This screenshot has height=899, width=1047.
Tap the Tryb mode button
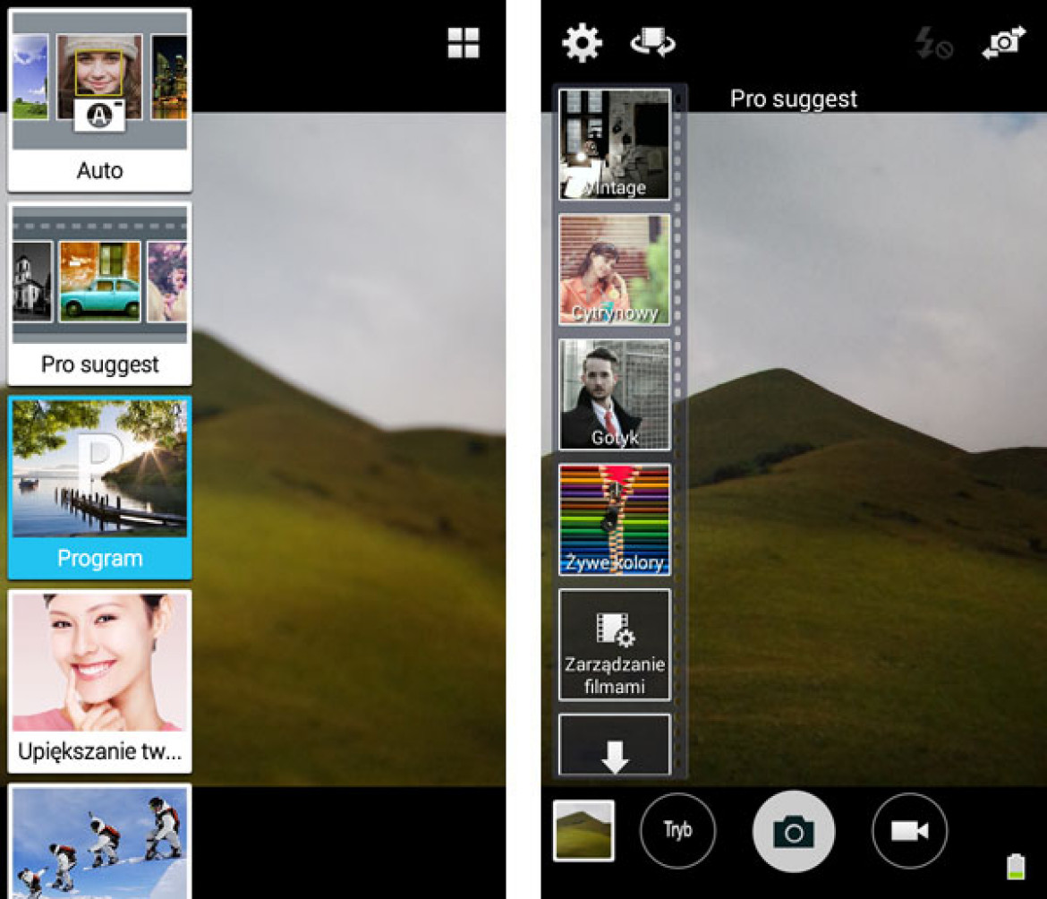pos(677,830)
